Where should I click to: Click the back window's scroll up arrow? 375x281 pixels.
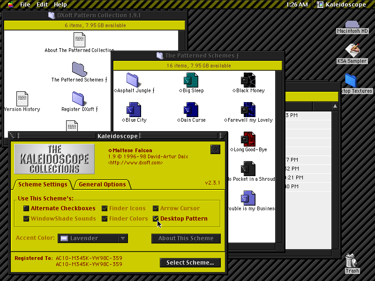(335, 106)
